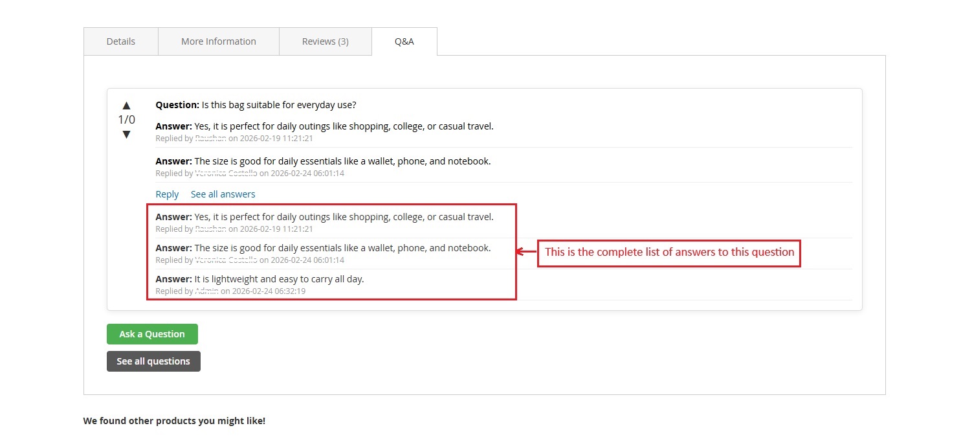
Task: Click the 2026-02-24 06:32:19 reply timestamp
Action: pyautogui.click(x=269, y=291)
